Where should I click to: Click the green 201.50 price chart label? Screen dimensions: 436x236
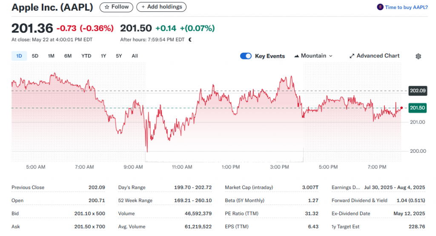pyautogui.click(x=418, y=108)
